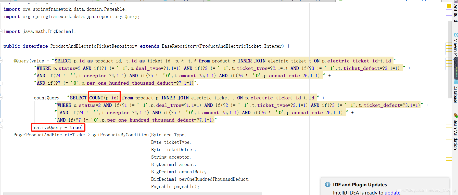Toggle the fold end marker at nativeQuery line

[x=1, y=127]
